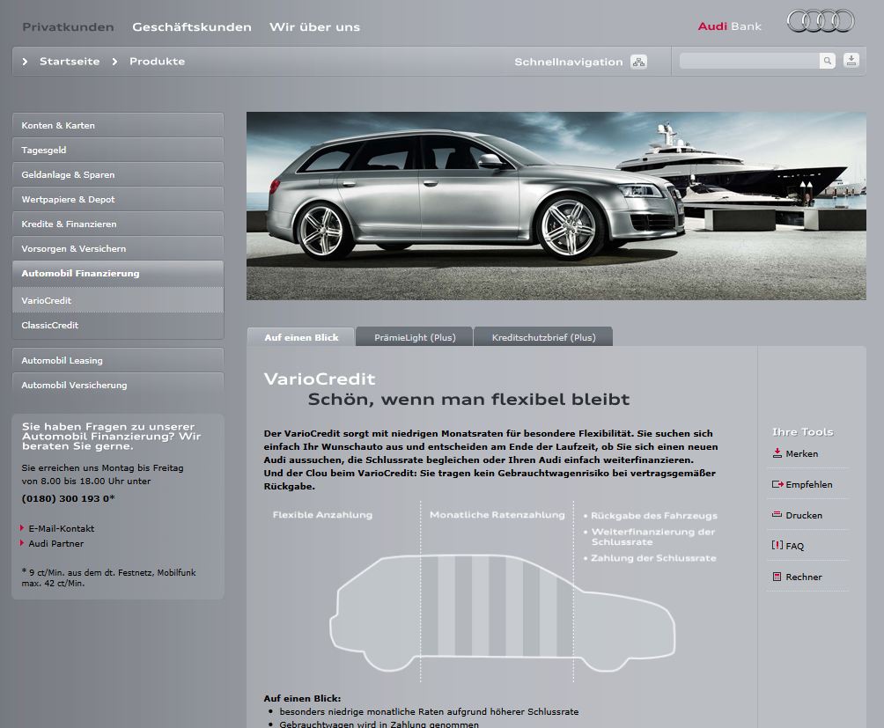Screen dimensions: 884x728
Task: Click the Audi Bank logo text
Action: click(730, 26)
